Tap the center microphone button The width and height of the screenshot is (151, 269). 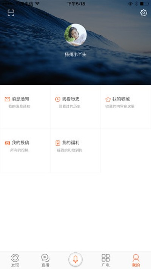coord(75,260)
